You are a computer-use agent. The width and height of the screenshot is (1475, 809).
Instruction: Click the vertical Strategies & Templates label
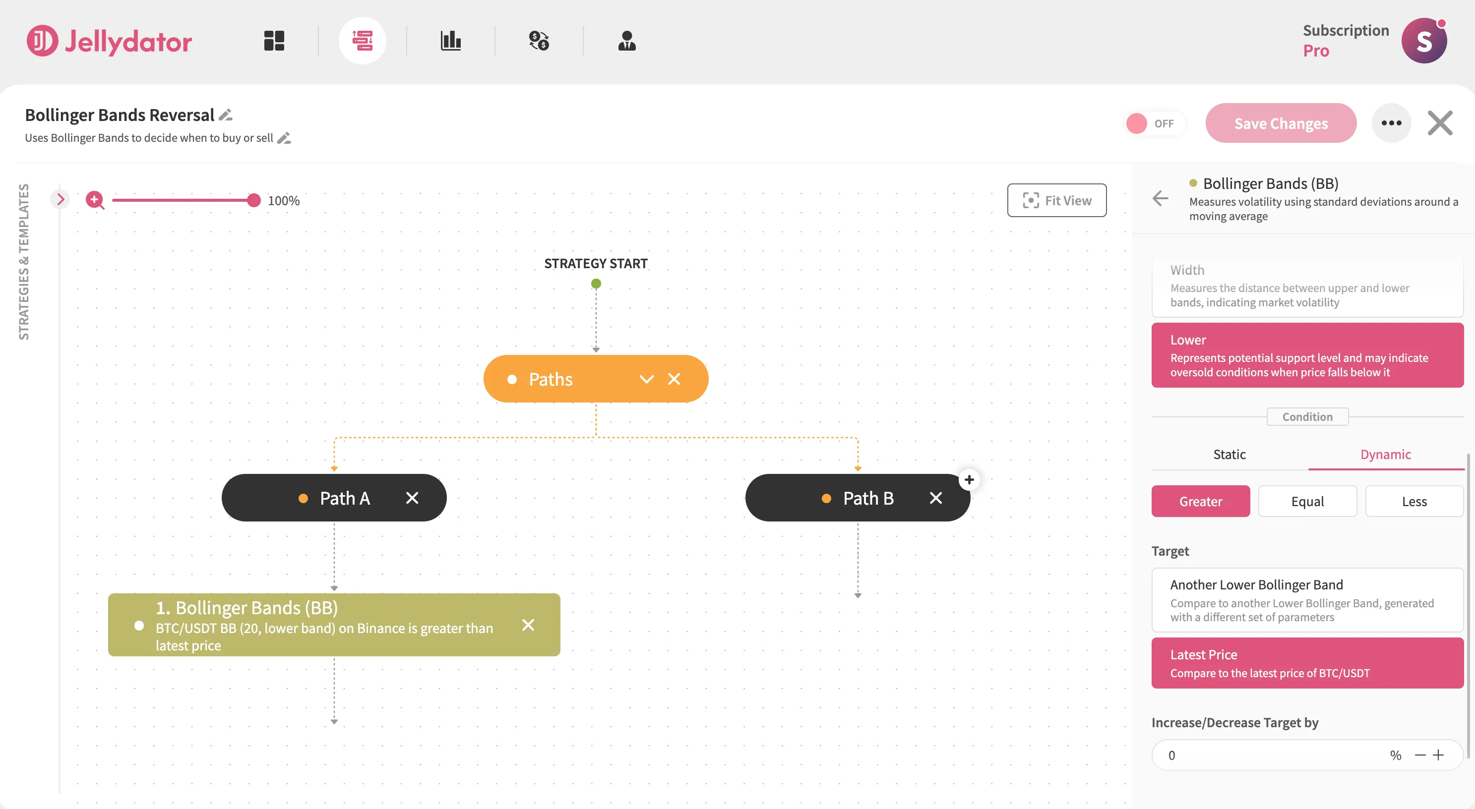tap(23, 261)
